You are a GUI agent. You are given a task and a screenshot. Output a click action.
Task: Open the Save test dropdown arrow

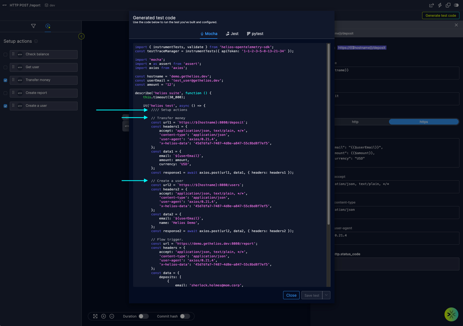click(326, 295)
